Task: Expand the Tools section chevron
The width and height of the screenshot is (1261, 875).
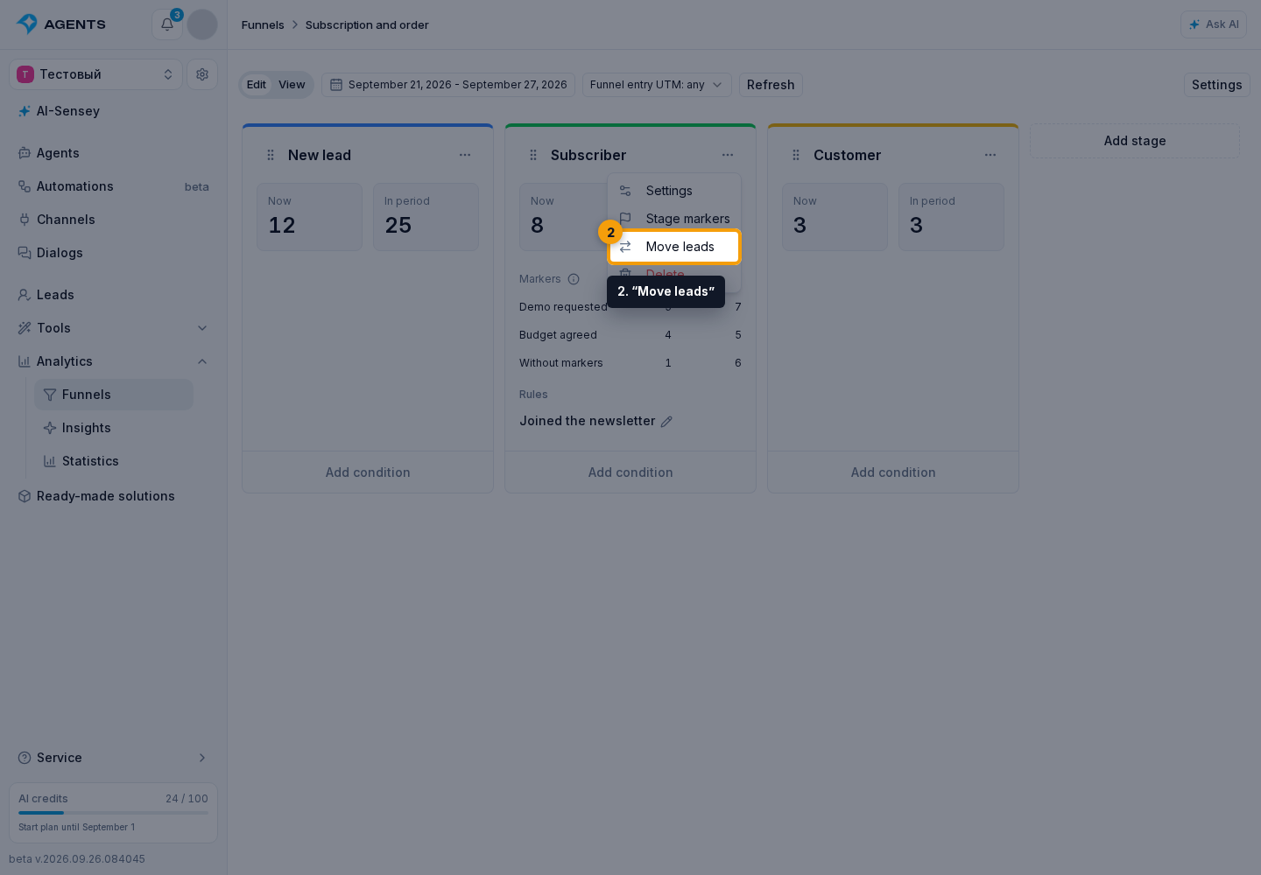Action: coord(202,328)
